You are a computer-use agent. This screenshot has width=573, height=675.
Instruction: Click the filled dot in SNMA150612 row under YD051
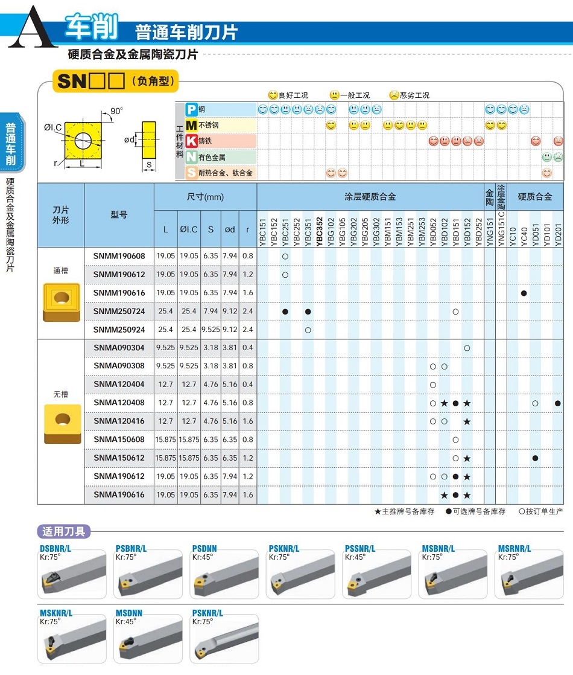click(535, 458)
